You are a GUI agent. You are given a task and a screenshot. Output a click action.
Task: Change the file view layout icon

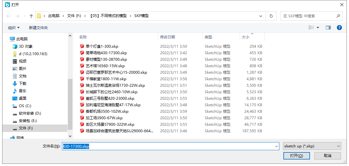[311, 28]
